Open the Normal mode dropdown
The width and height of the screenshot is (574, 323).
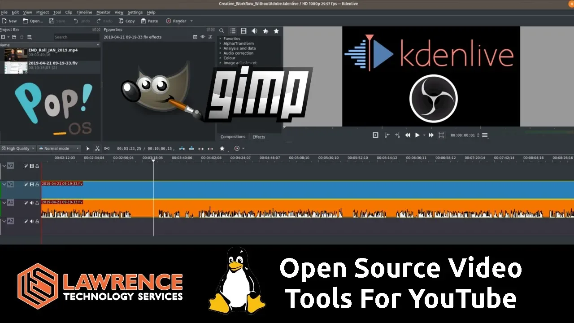pyautogui.click(x=59, y=148)
